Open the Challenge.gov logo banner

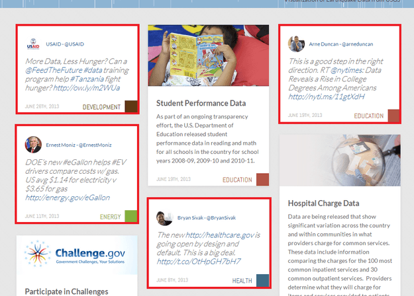(77, 255)
